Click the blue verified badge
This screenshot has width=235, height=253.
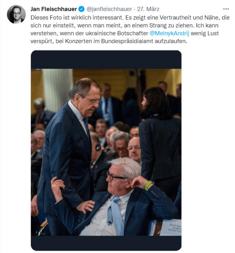81,9
